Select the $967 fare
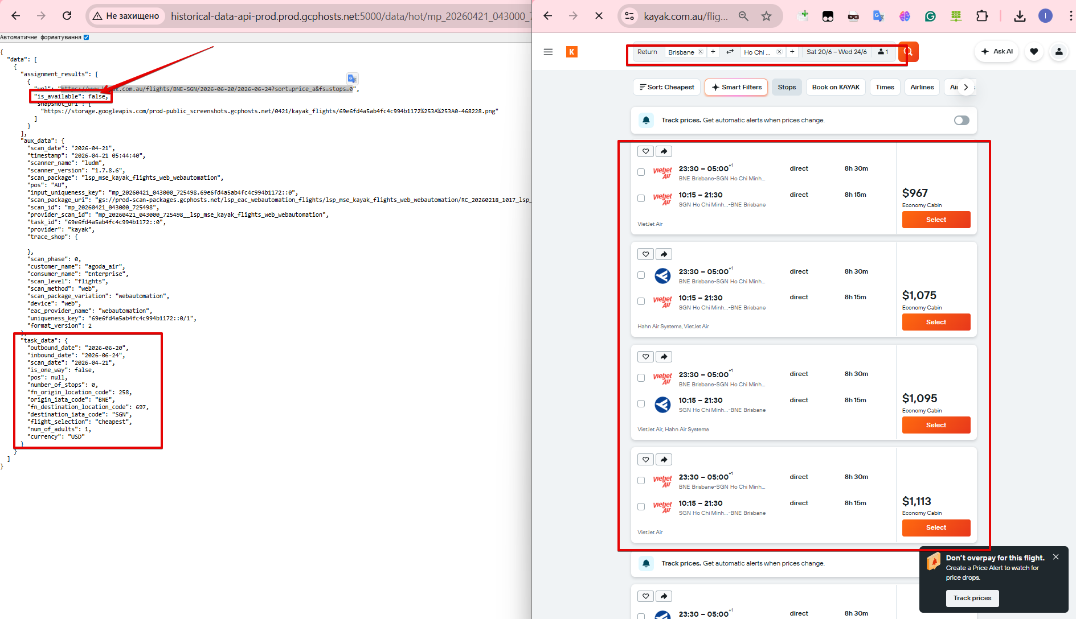The image size is (1076, 619). [x=936, y=220]
